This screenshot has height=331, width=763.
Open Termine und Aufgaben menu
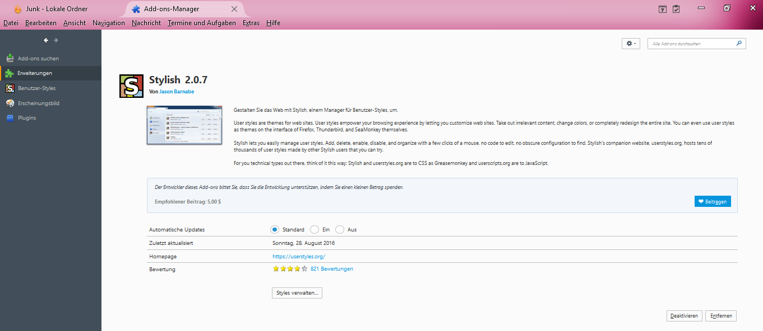(x=202, y=23)
